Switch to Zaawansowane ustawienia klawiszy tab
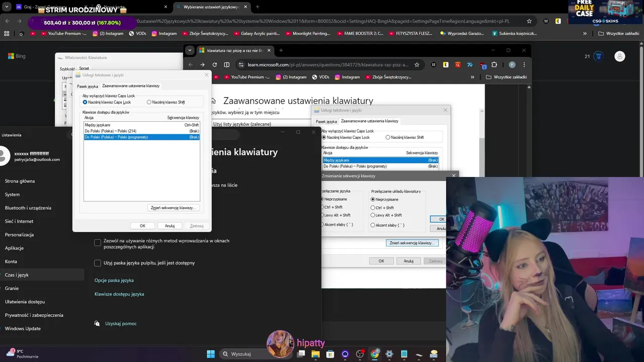This screenshot has width=644, height=362. point(131,86)
